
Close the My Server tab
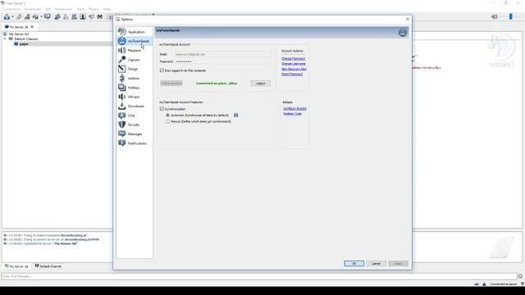[x=32, y=27]
